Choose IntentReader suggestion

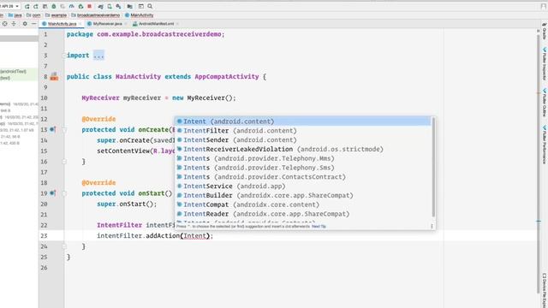tap(303, 214)
